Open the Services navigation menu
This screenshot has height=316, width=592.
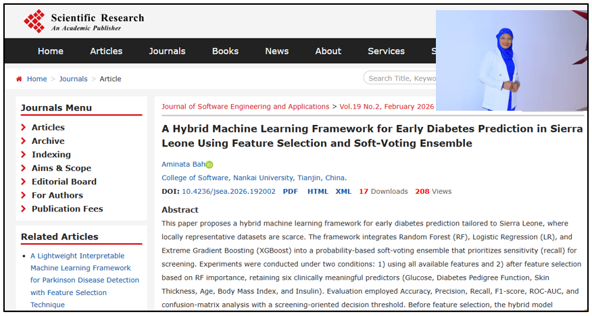[x=386, y=51]
